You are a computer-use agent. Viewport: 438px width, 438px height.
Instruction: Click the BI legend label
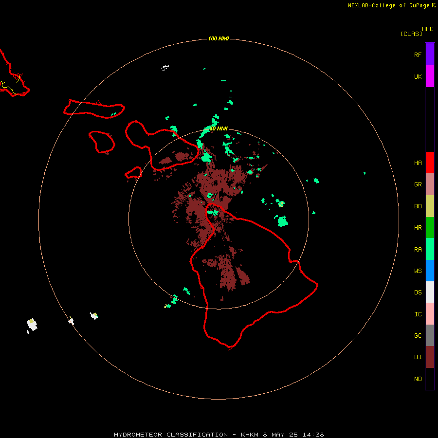click(x=418, y=357)
